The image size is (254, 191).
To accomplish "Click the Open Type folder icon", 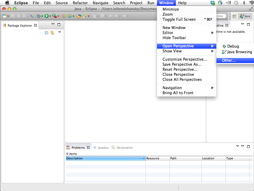I will (79, 16).
